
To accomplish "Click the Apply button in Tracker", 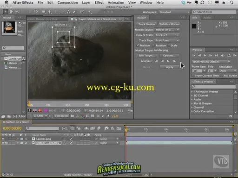I will (170, 67).
